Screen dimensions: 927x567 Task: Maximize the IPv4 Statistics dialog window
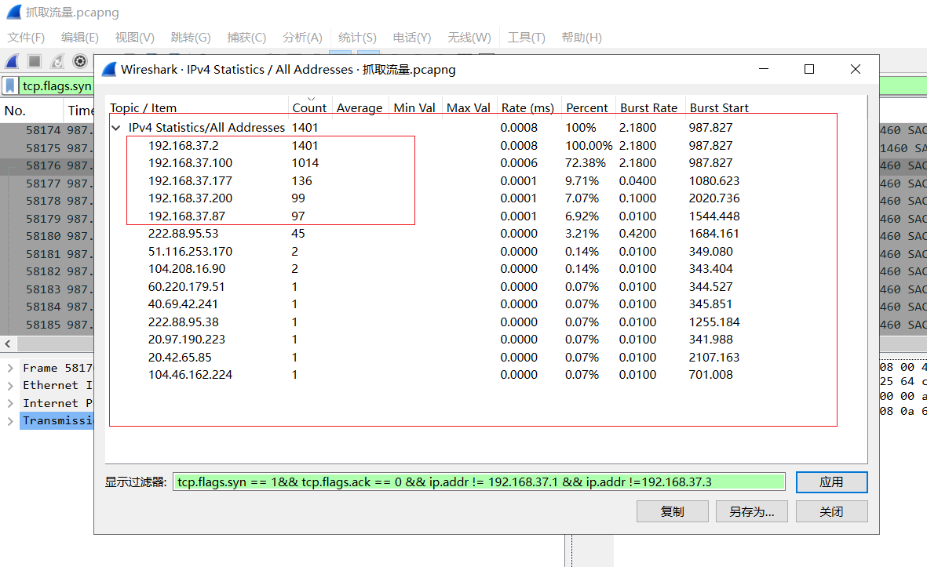tap(809, 69)
